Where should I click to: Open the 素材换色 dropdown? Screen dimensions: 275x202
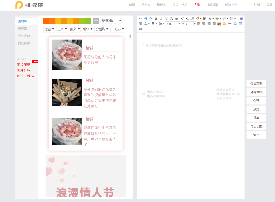[111, 21]
